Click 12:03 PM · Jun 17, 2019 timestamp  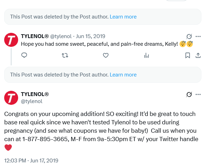coord(31,161)
